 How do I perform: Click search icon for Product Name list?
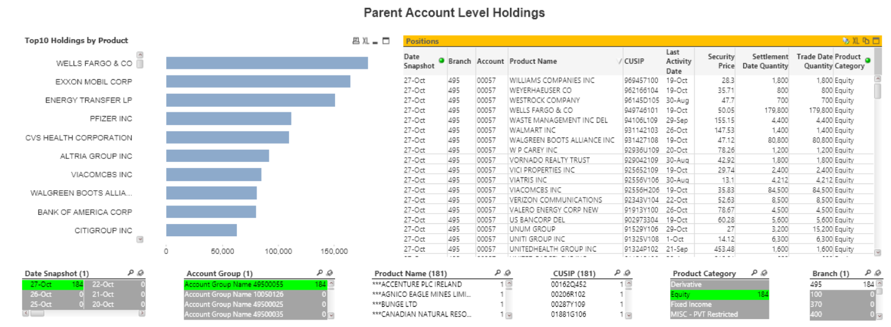click(x=498, y=273)
